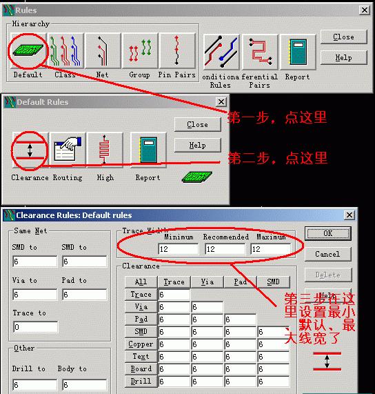This screenshot has height=394, width=375.
Task: Click Cancel in Clearance Rules dialog
Action: [x=328, y=255]
